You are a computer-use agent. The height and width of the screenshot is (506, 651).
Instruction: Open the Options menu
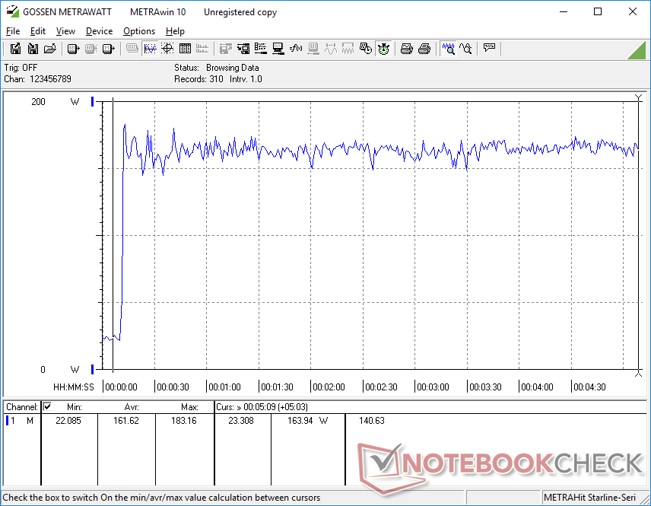[139, 31]
